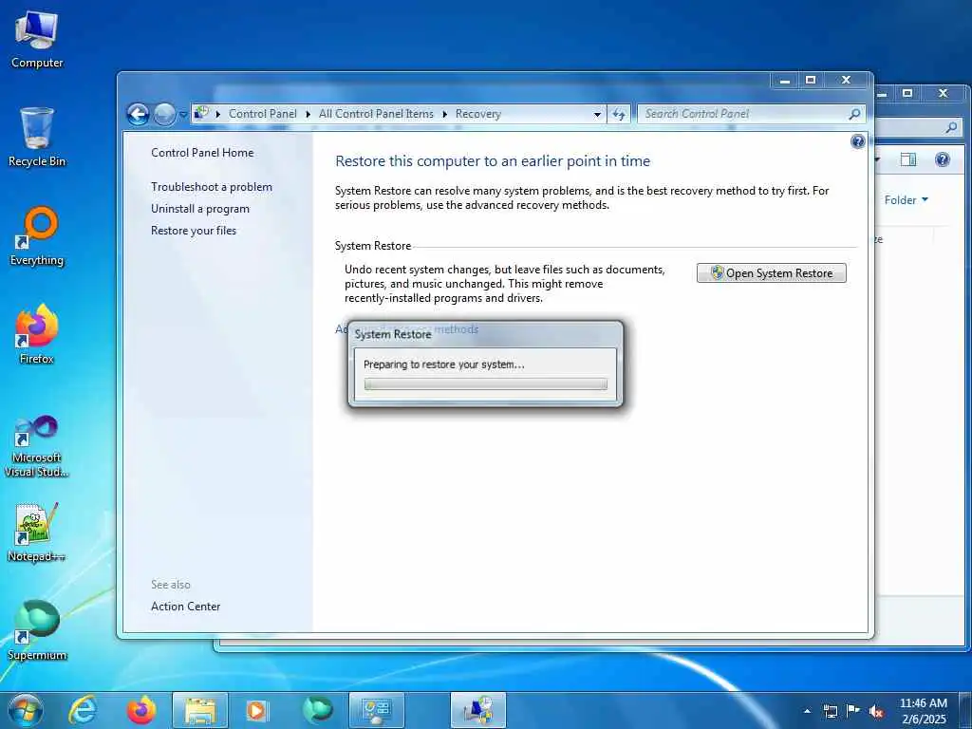Open the Windows Start menu orb
The width and height of the screenshot is (972, 729).
26,710
